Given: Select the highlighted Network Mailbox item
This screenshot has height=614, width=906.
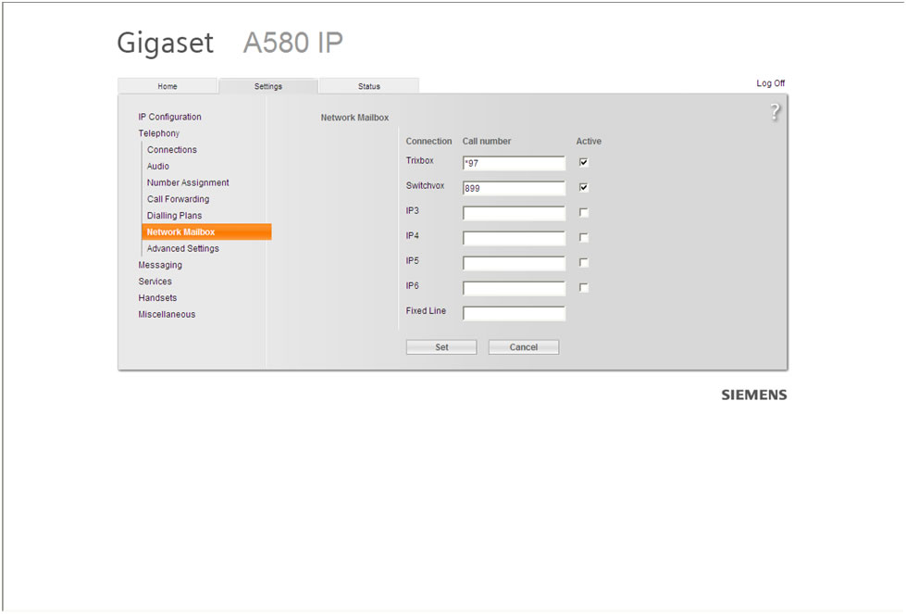Looking at the screenshot, I should tap(206, 232).
